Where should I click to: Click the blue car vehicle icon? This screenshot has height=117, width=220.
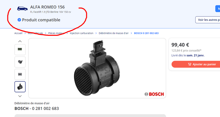click(x=23, y=8)
